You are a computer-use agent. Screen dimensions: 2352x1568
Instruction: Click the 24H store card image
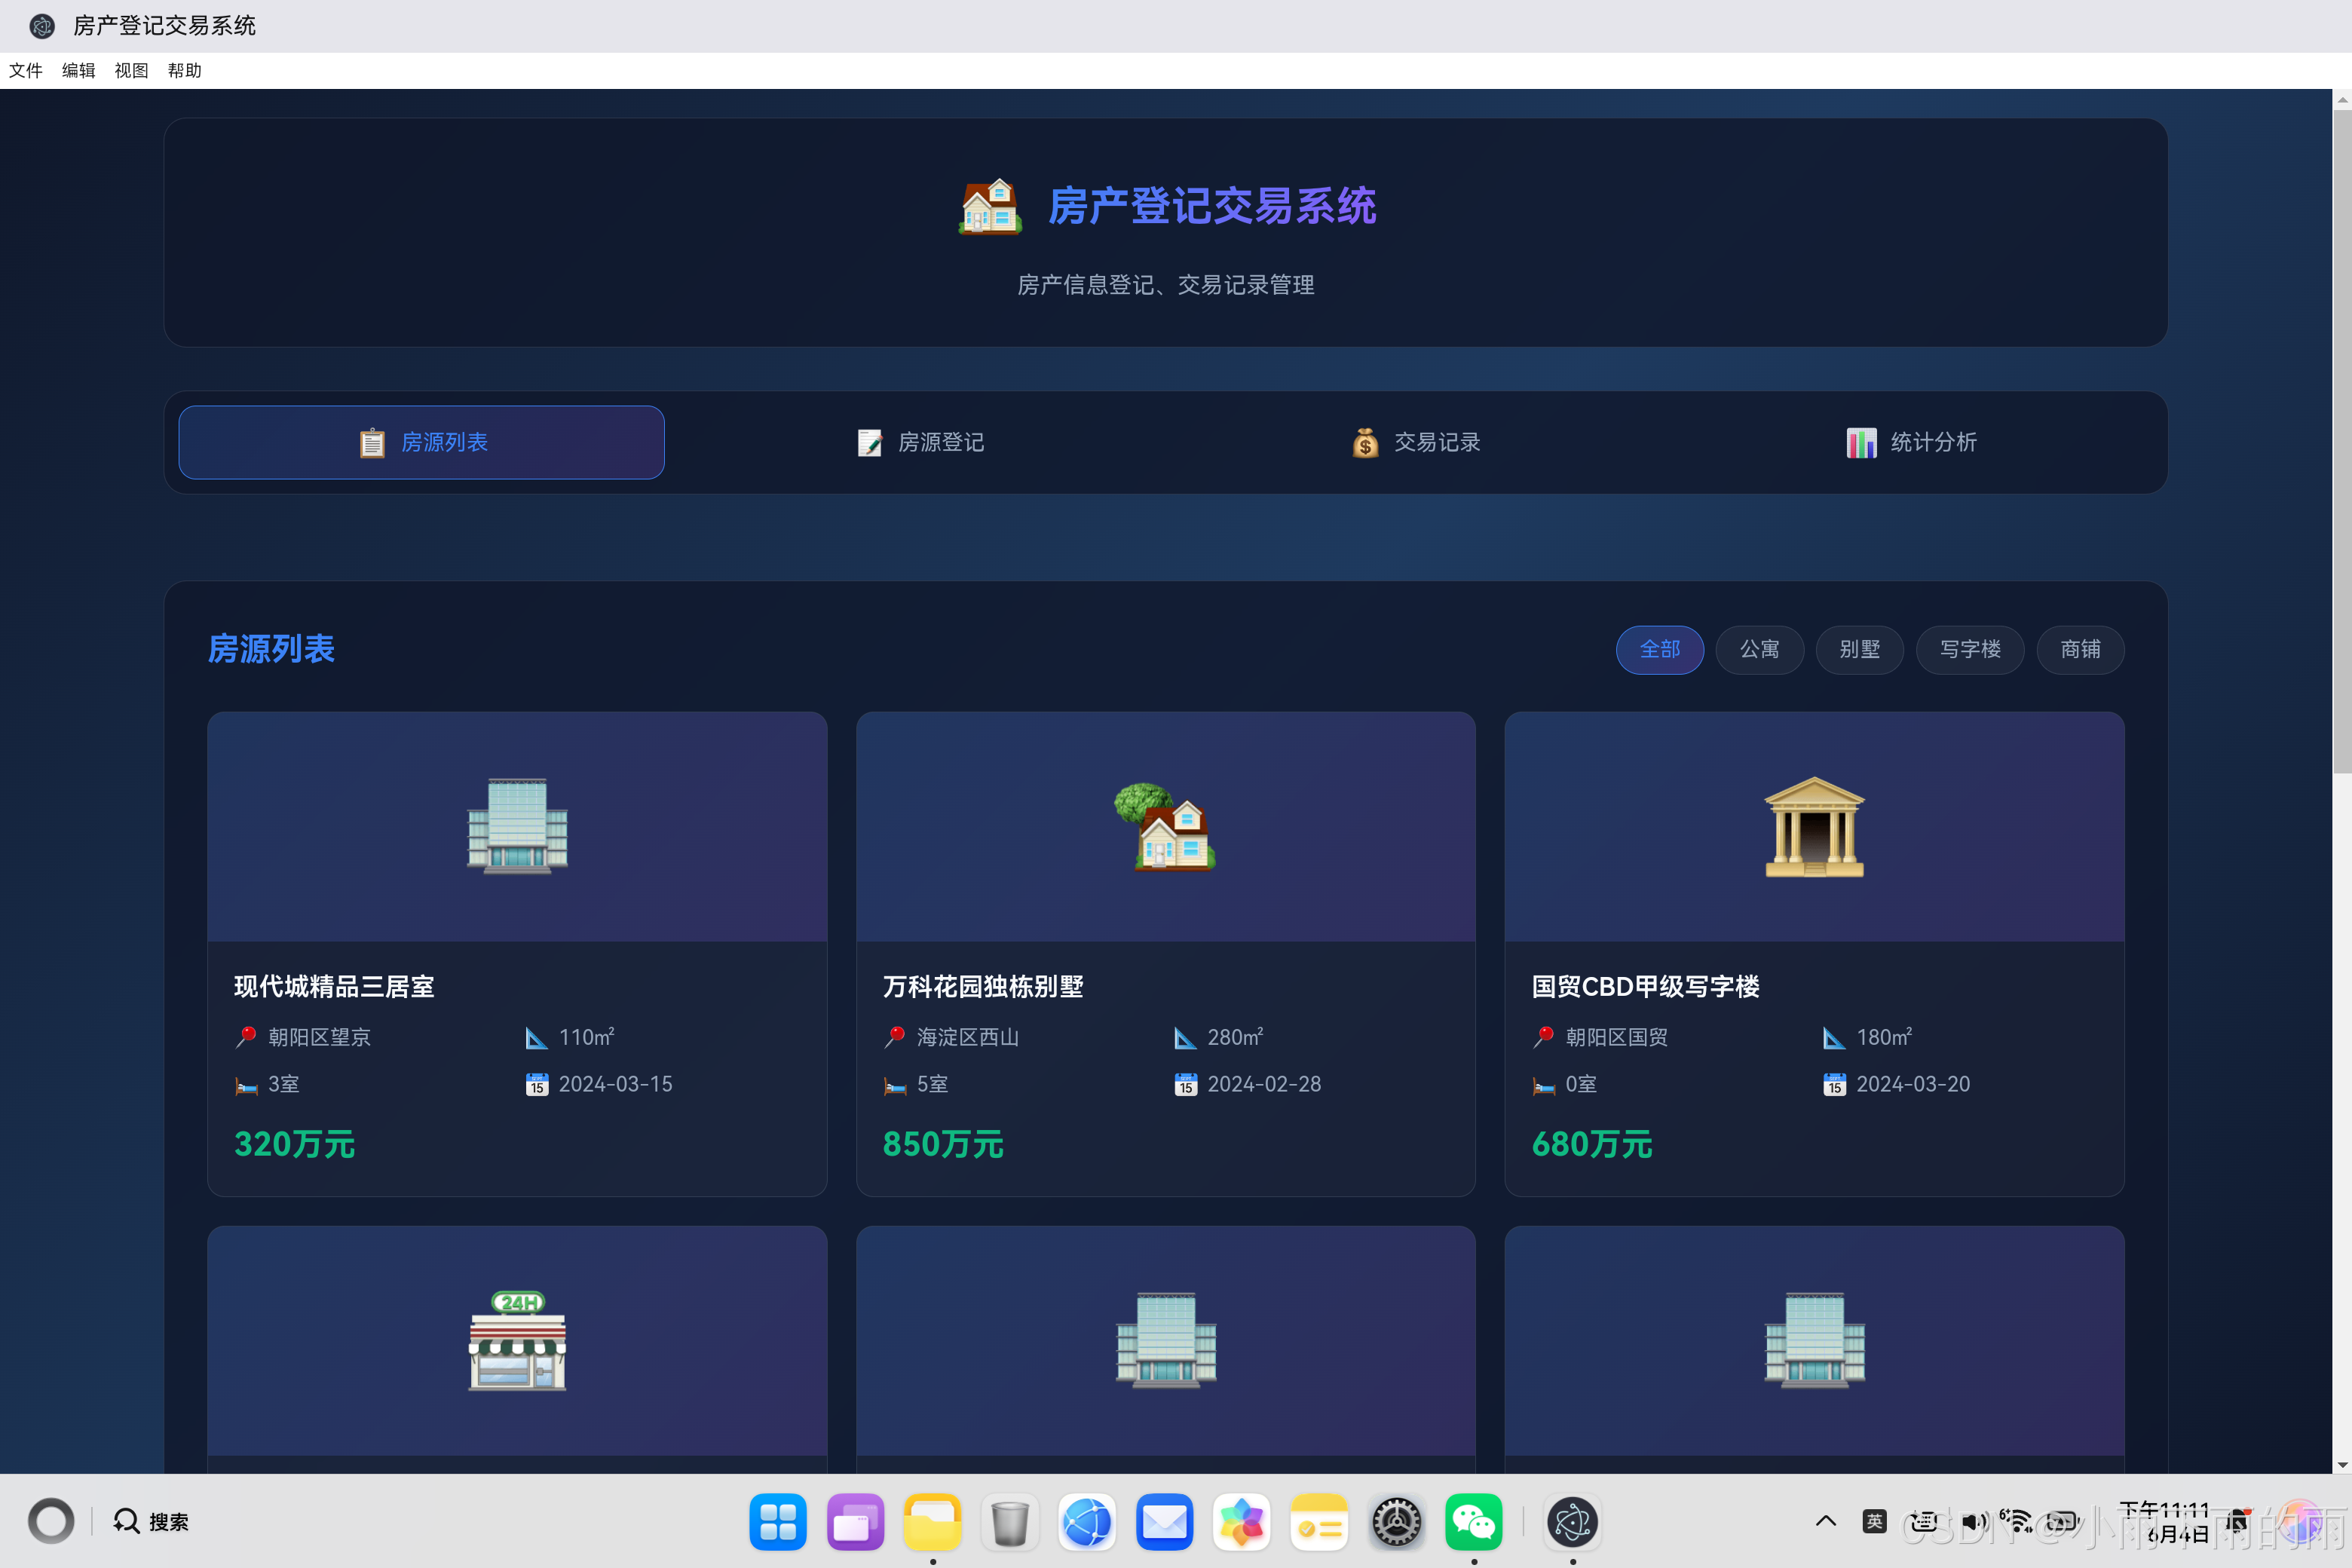pos(517,1340)
